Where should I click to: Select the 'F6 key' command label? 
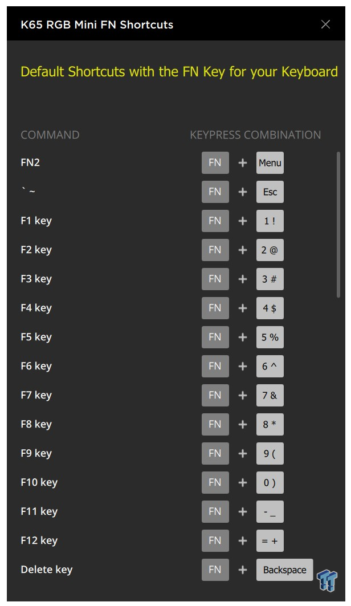tap(36, 366)
